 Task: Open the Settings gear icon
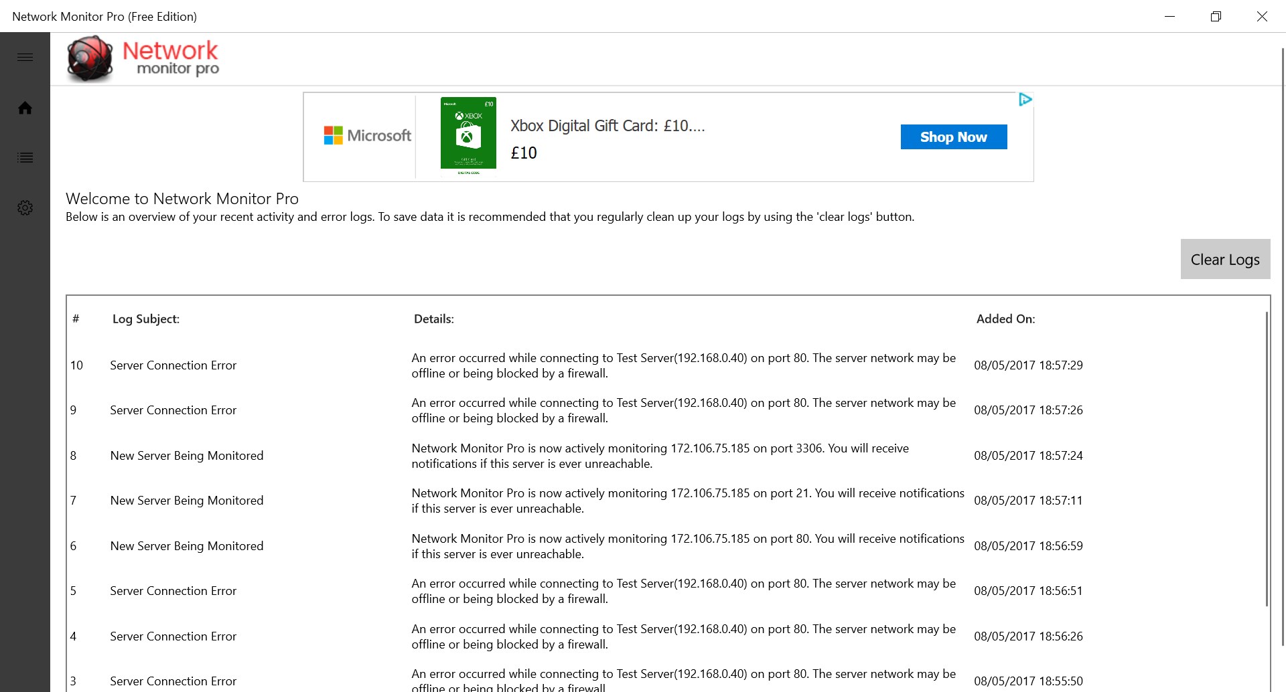[25, 208]
